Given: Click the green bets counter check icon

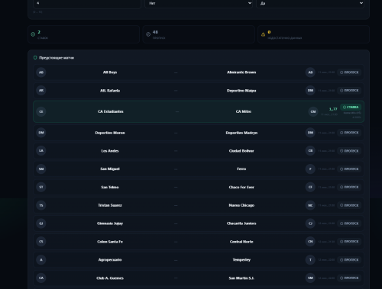Looking at the screenshot, I should coord(33,34).
